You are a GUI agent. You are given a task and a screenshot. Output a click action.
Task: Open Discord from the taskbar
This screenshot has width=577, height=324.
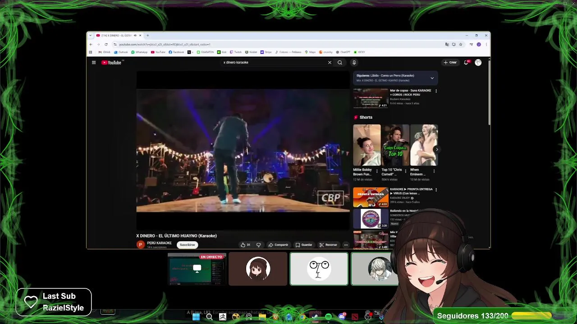pyautogui.click(x=342, y=317)
